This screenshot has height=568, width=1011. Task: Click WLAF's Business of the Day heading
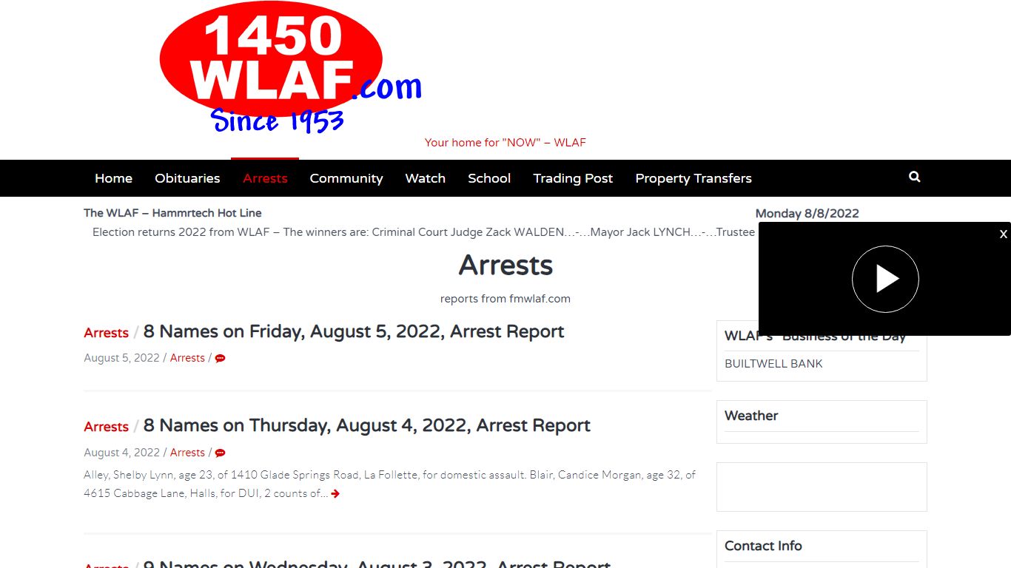[x=815, y=337]
